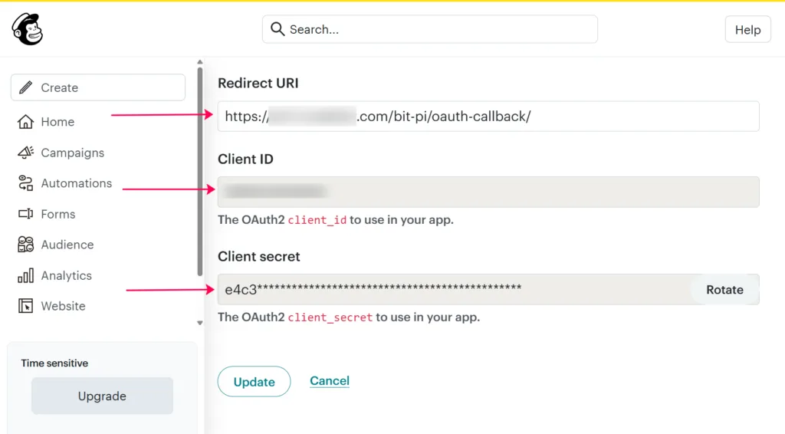Open the Forms menu item
The image size is (785, 434).
click(58, 214)
